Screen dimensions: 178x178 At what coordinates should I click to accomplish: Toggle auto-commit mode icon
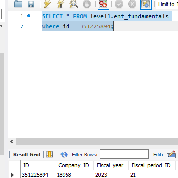click(146, 4)
